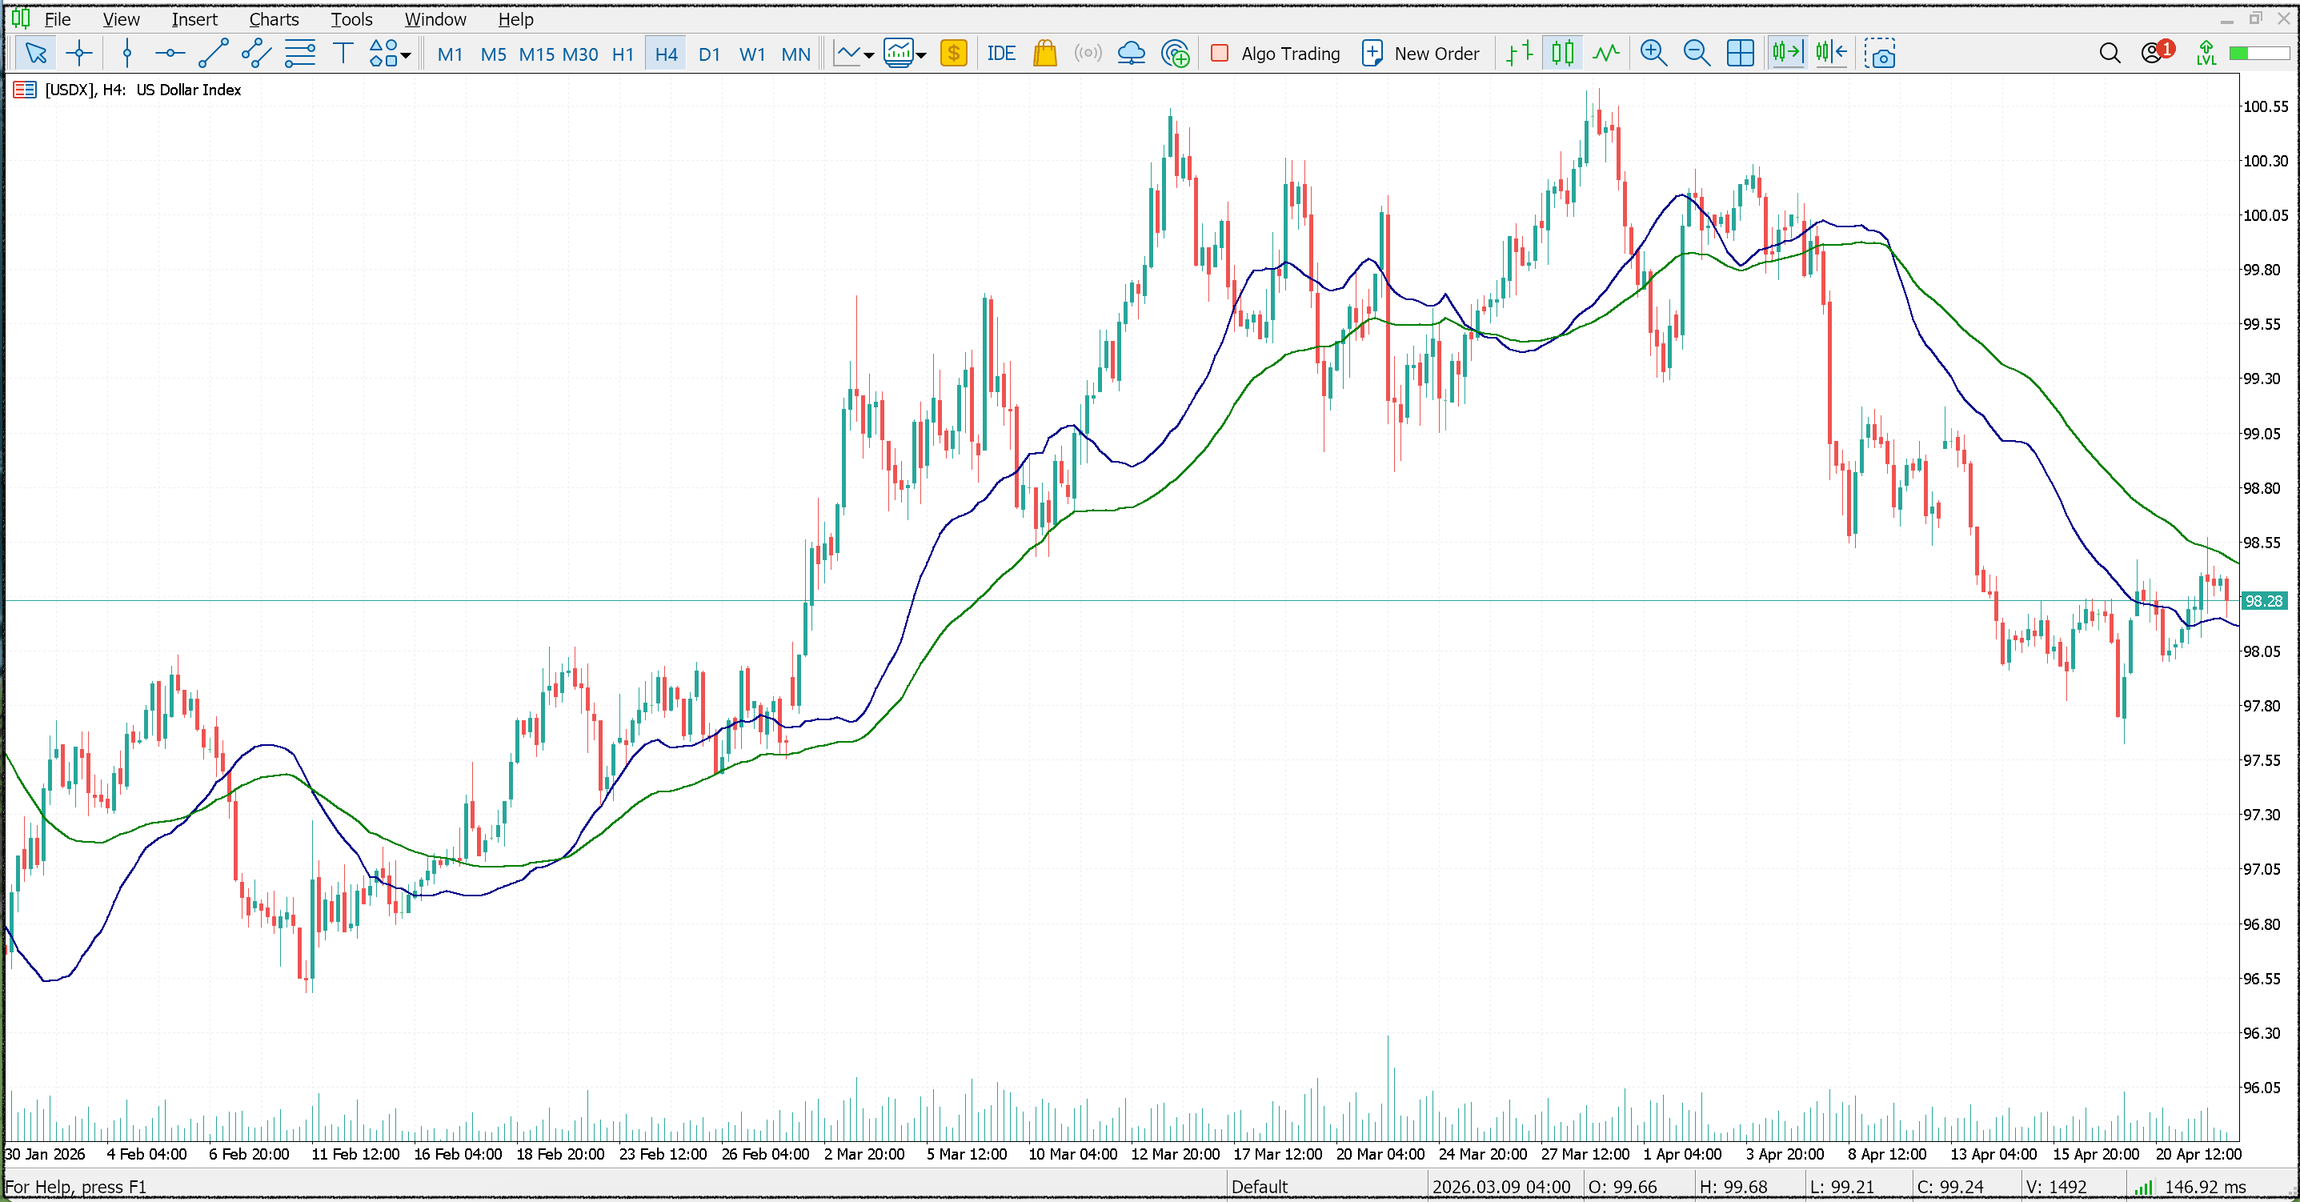Select the text label tool
This screenshot has width=2300, height=1202.
pos(343,54)
